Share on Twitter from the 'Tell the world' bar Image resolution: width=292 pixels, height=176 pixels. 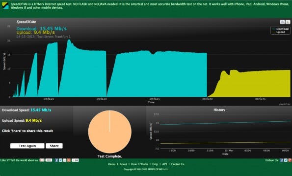pyautogui.click(x=60, y=160)
